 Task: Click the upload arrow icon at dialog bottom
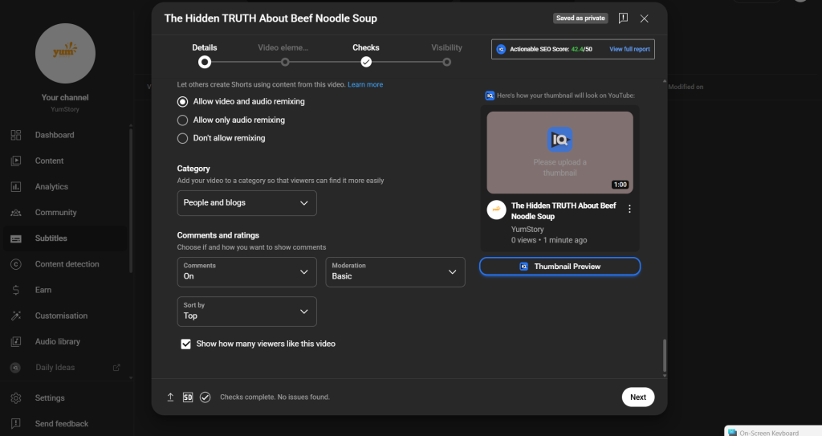[170, 397]
